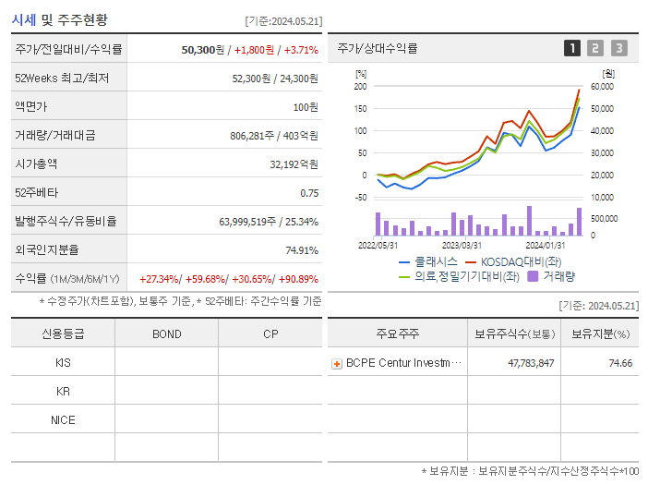Click the 52Weeks 최고/최저 row label

coord(62,79)
